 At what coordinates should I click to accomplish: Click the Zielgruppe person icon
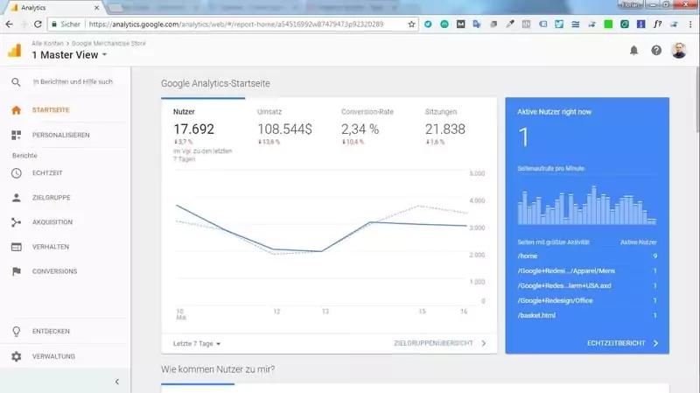pyautogui.click(x=16, y=198)
